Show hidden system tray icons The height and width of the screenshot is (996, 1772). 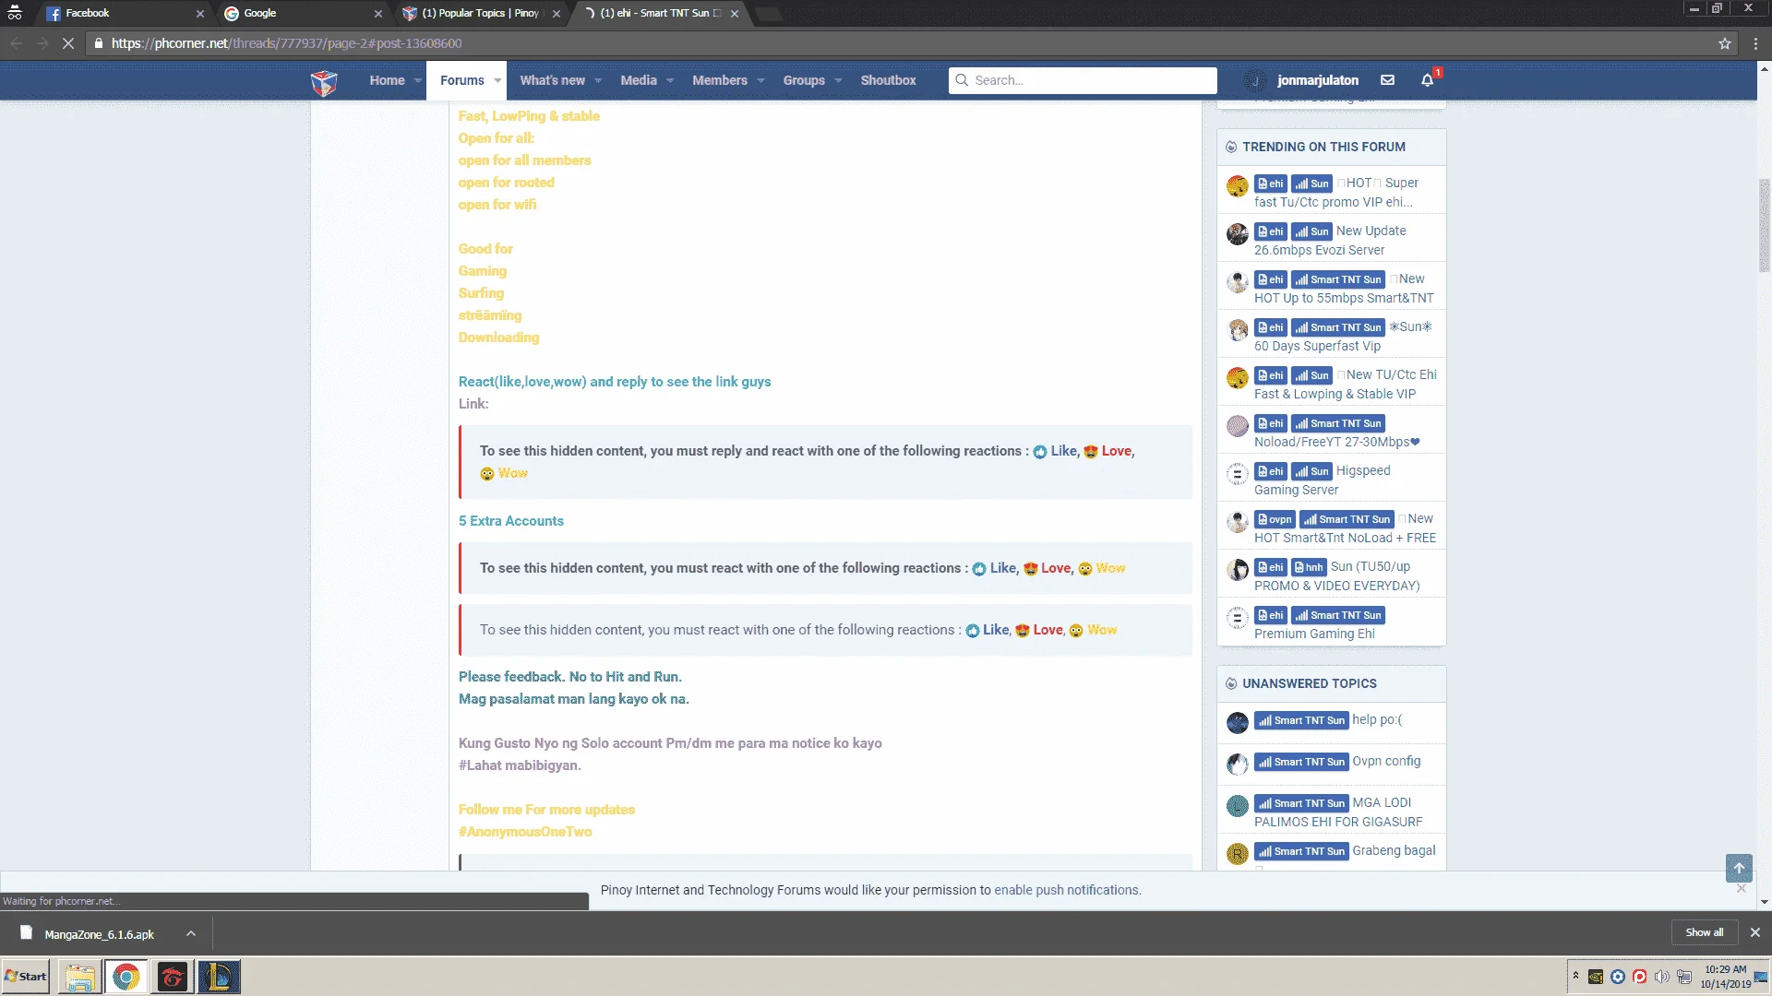click(x=1575, y=976)
